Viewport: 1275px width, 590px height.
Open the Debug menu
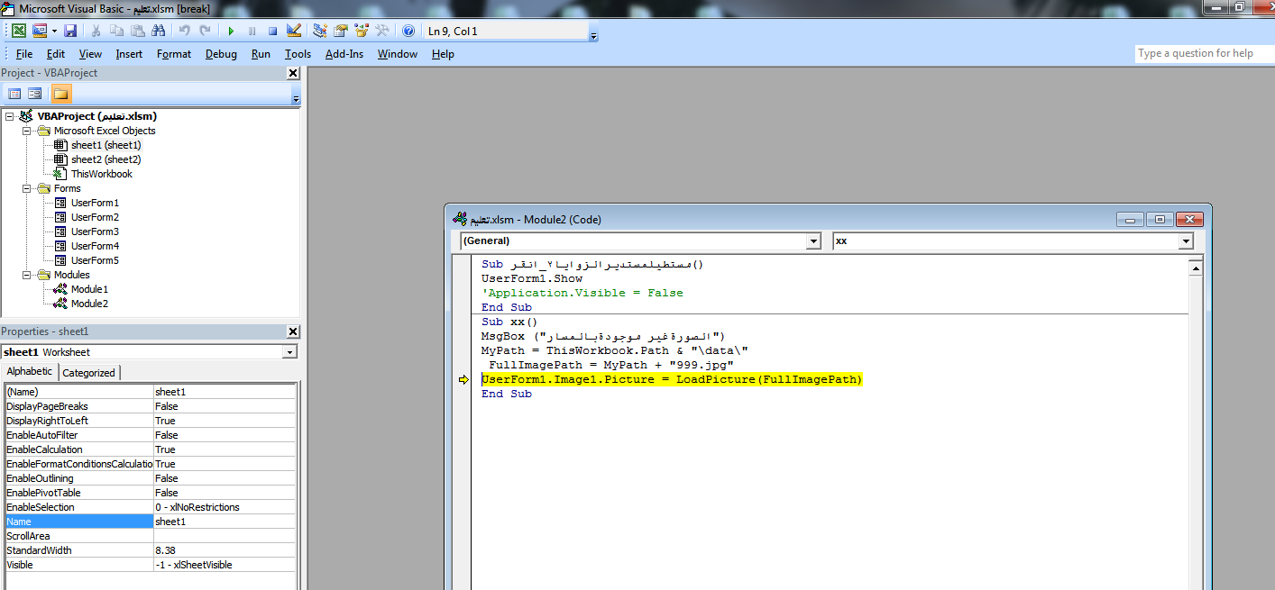click(x=221, y=54)
